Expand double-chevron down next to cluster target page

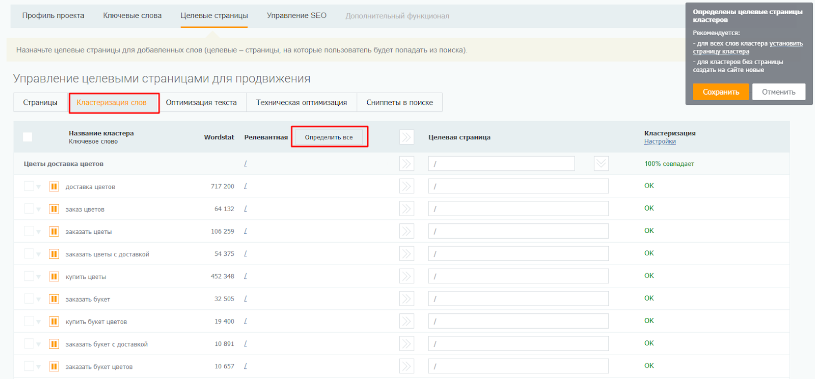click(x=601, y=164)
